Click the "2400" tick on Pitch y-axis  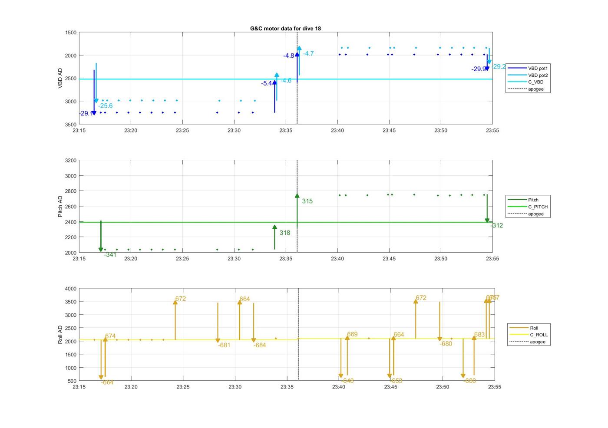(71, 222)
